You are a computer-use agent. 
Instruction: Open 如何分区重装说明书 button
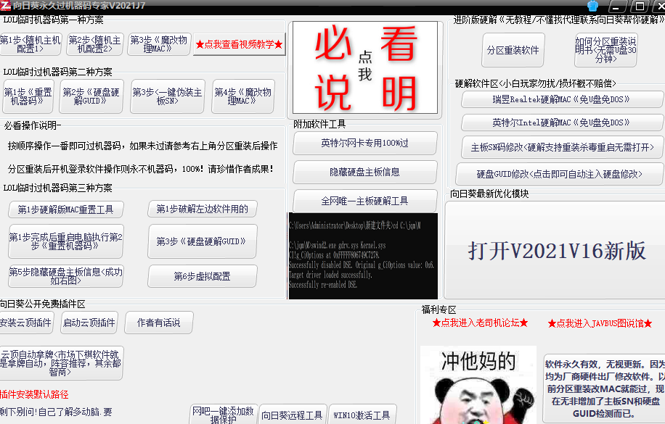click(605, 50)
